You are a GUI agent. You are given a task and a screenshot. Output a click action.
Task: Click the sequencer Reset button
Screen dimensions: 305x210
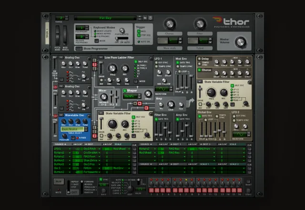(248, 181)
